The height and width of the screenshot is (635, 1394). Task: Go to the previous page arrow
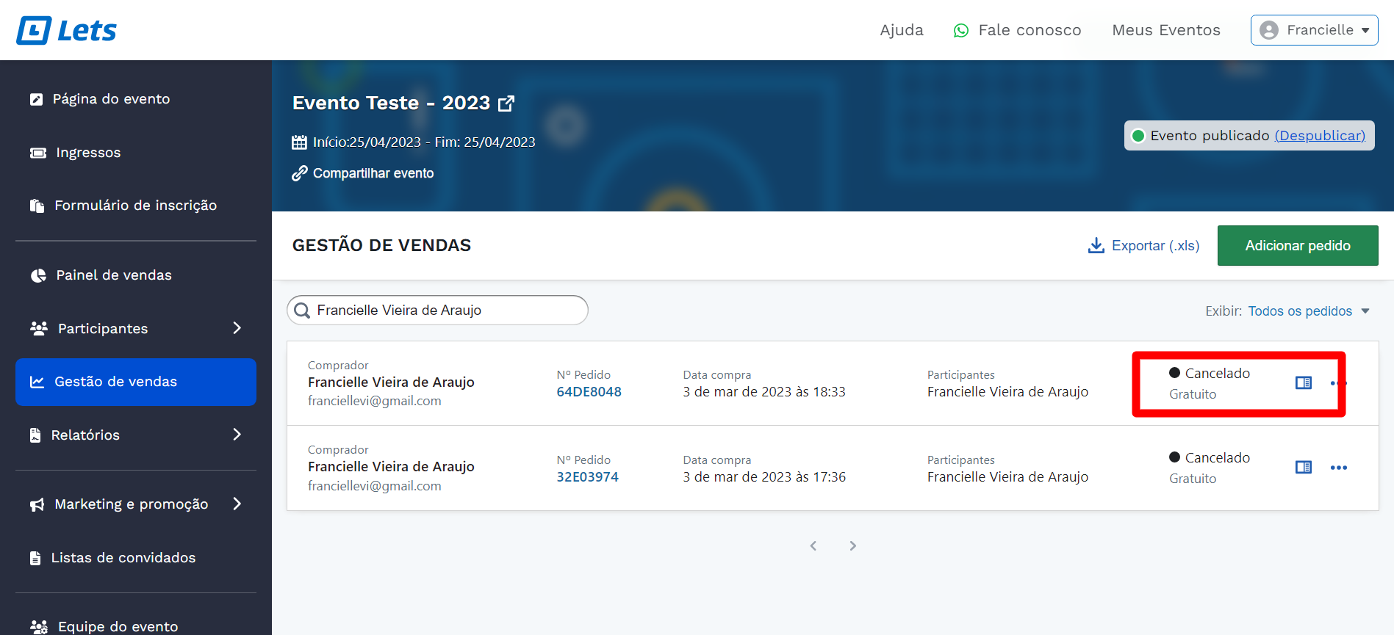[813, 545]
